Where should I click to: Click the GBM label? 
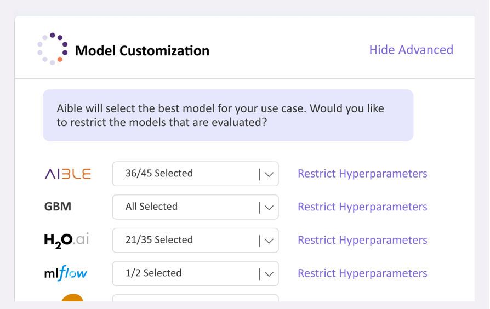tap(58, 207)
